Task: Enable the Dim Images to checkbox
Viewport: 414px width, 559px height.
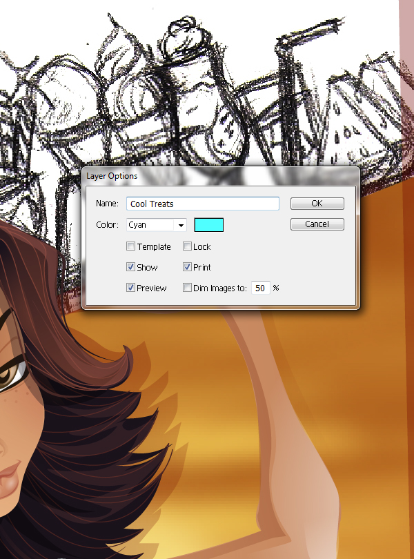Action: (187, 287)
